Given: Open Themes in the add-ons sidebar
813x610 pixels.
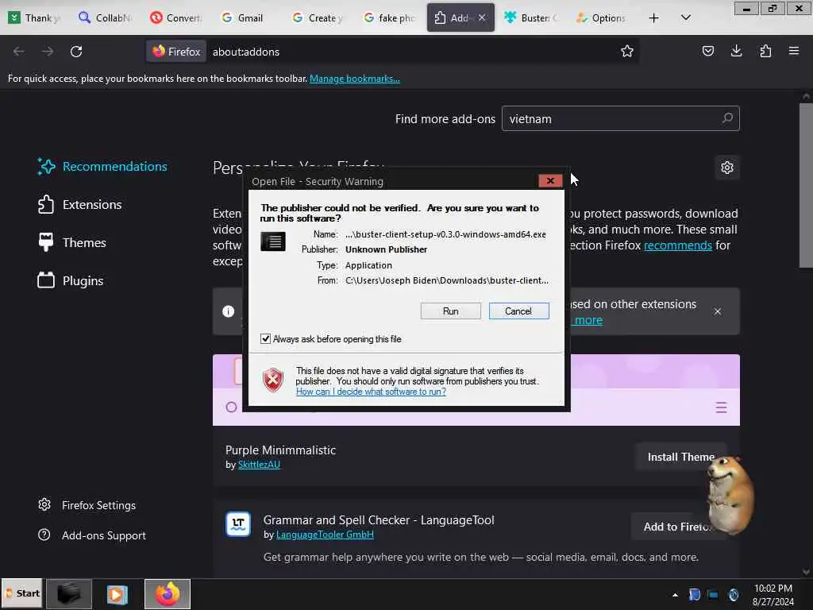Looking at the screenshot, I should tap(72, 242).
